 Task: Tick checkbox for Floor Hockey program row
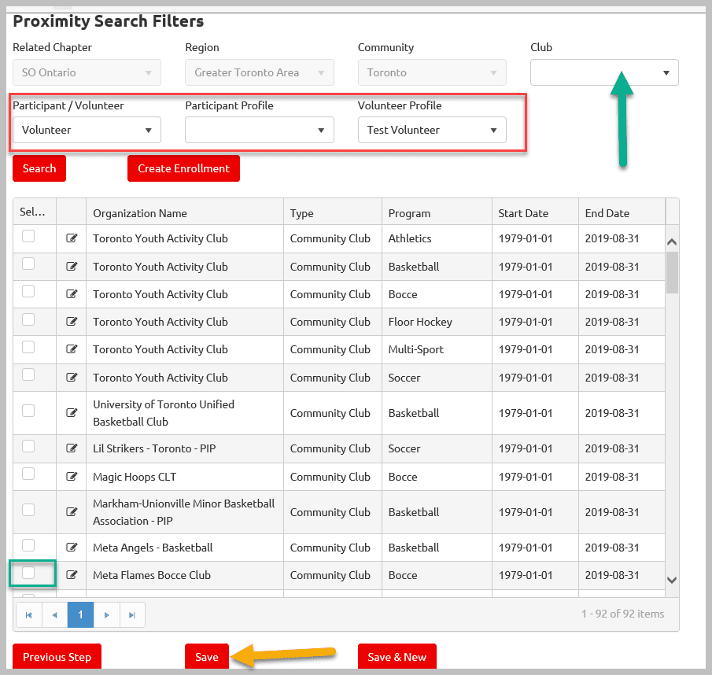28,319
